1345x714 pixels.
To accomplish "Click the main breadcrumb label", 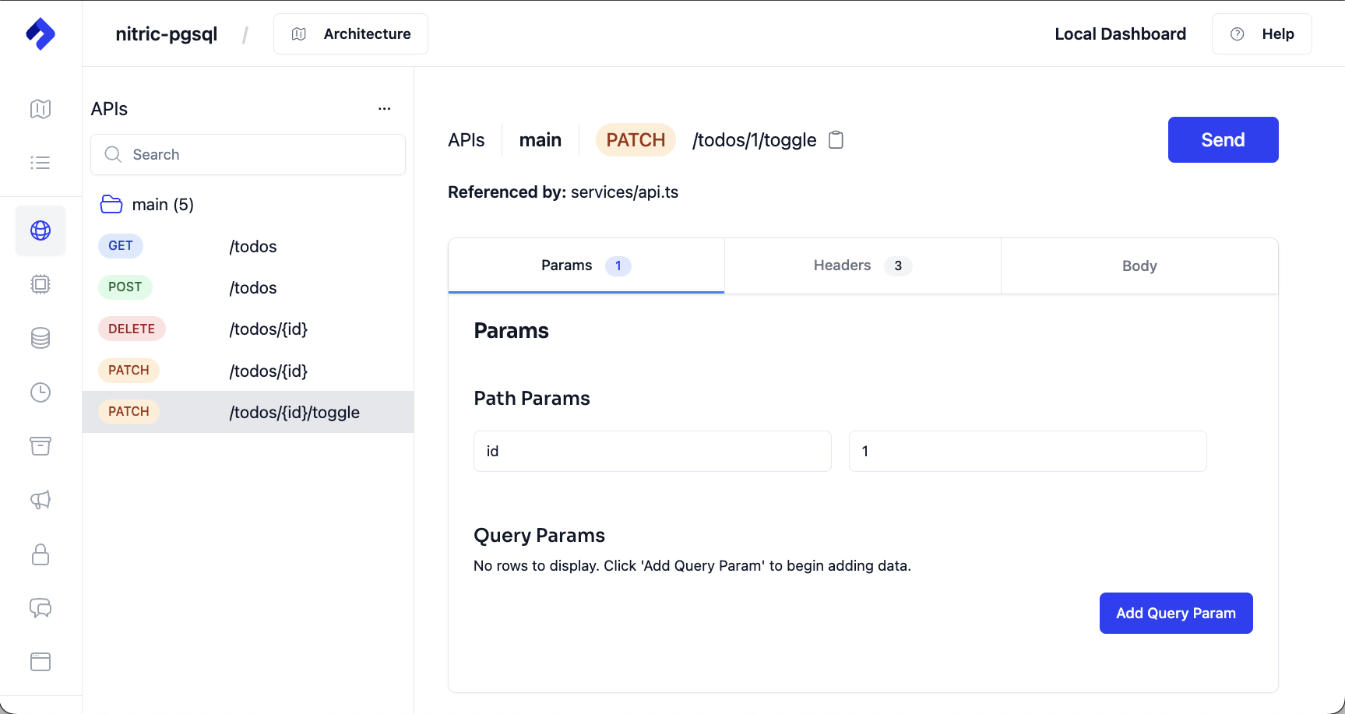I will coord(540,140).
